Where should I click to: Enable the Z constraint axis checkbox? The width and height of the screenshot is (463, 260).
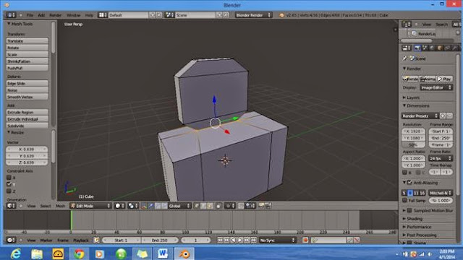pyautogui.click(x=9, y=191)
